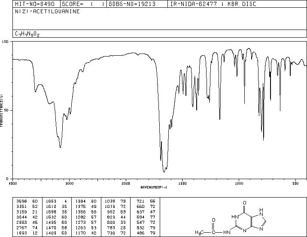307x237 pixels.
Task: Click the molecular formula C7H7N5O2
Action: [x=27, y=34]
